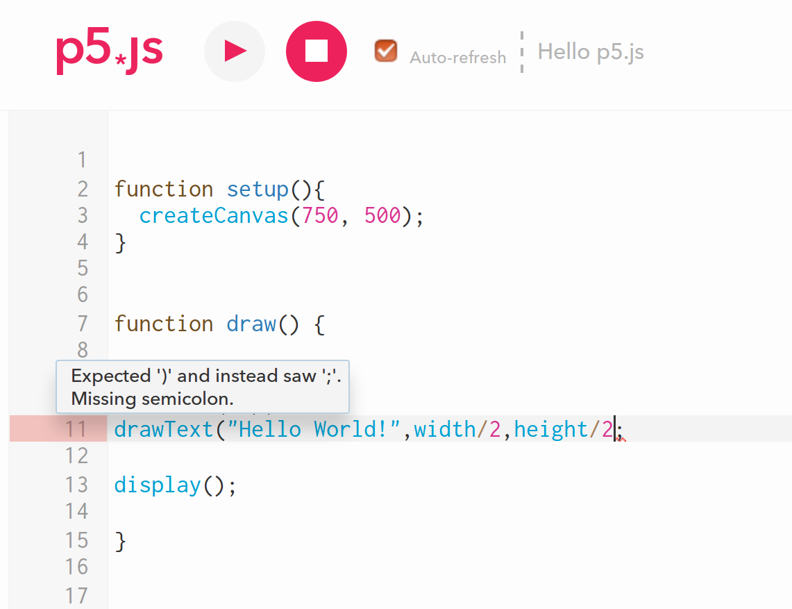Stop the running sketch
Screen dimensions: 792x609
pos(316,51)
